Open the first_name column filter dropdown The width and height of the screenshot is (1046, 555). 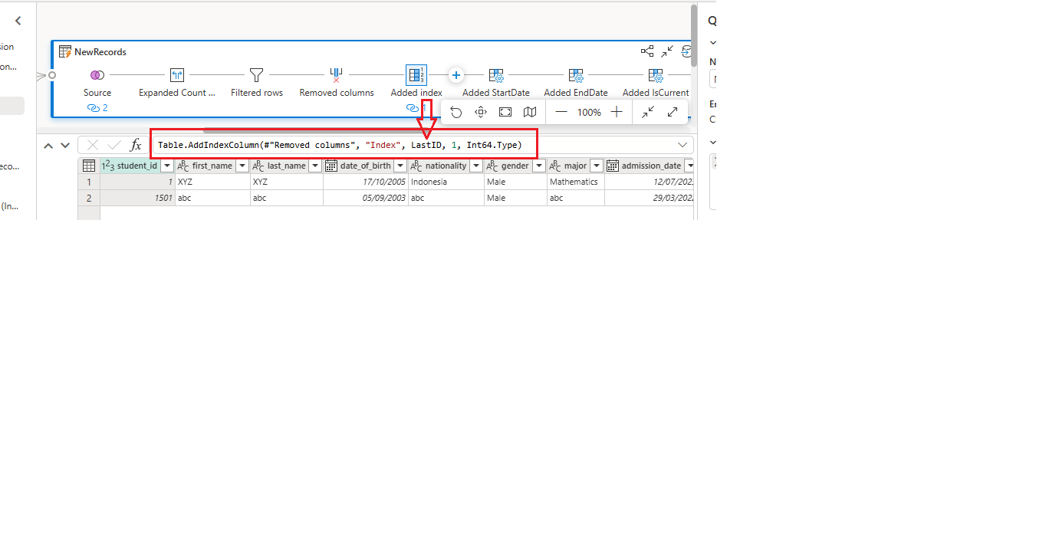click(242, 166)
